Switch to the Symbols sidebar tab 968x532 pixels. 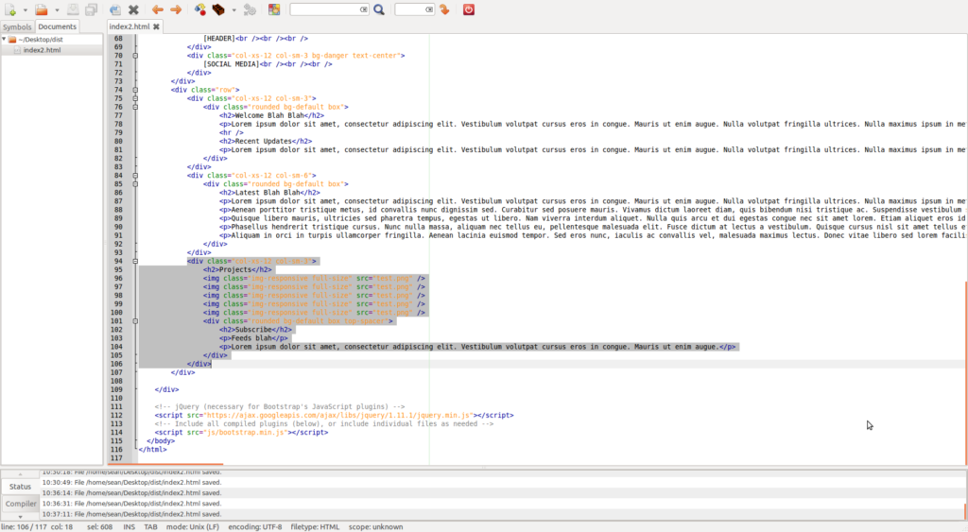[x=17, y=27]
